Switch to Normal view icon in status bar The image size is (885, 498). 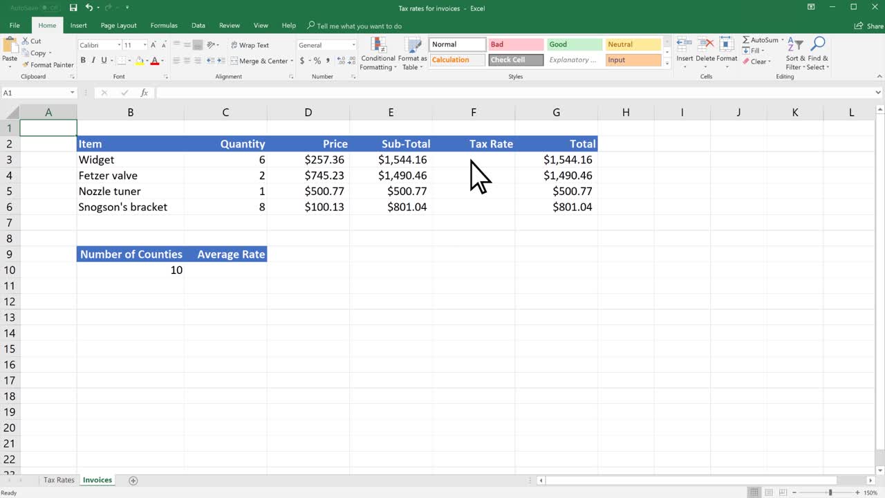(x=754, y=492)
